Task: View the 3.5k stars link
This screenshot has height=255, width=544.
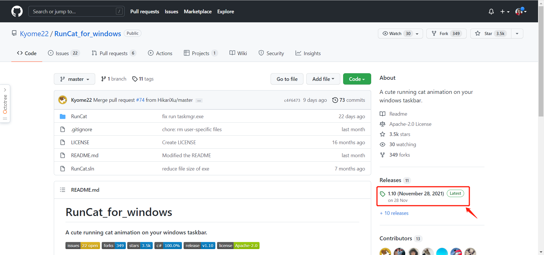Action: click(395, 134)
